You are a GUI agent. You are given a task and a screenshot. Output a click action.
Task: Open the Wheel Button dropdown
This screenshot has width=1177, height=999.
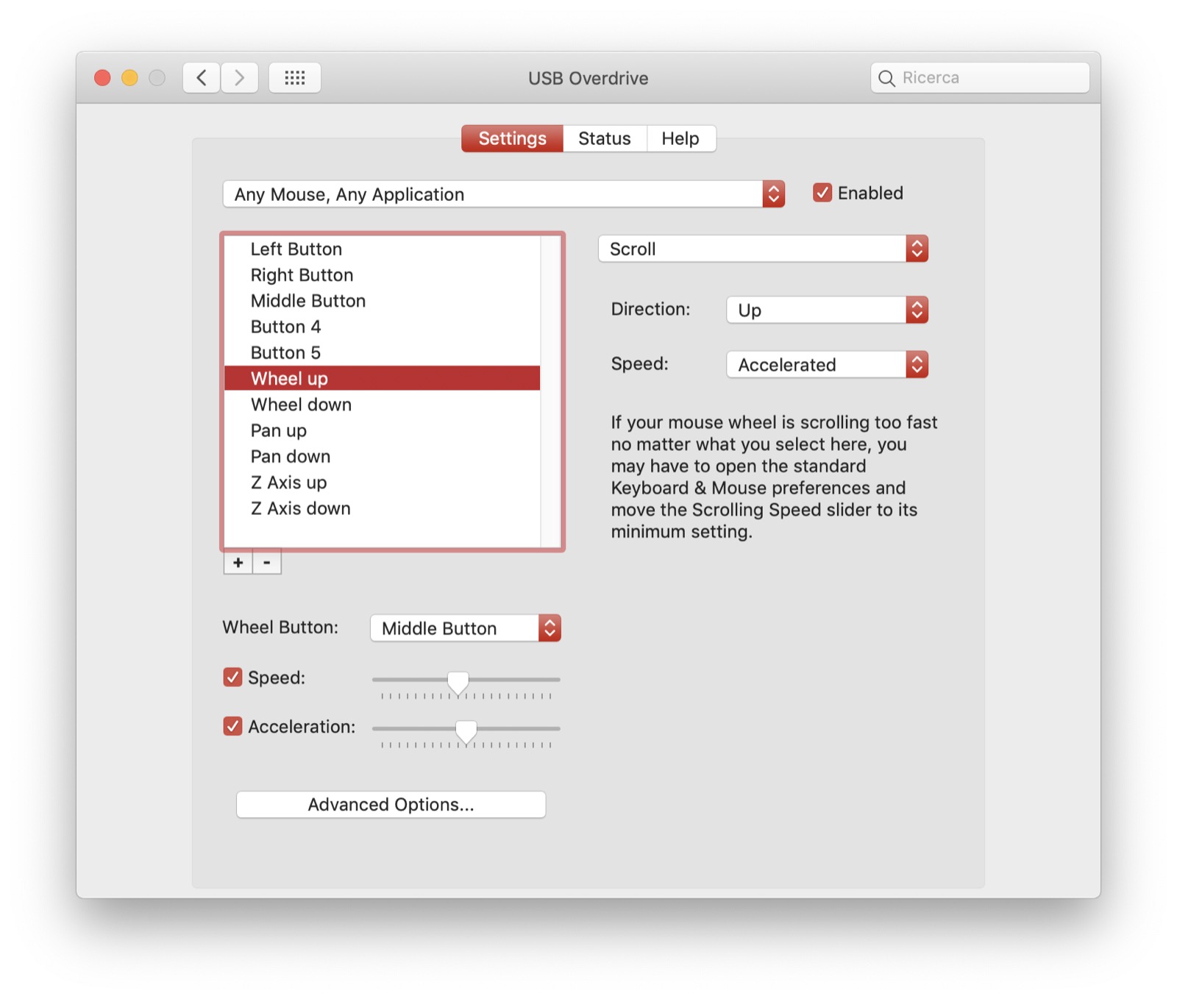coord(466,628)
